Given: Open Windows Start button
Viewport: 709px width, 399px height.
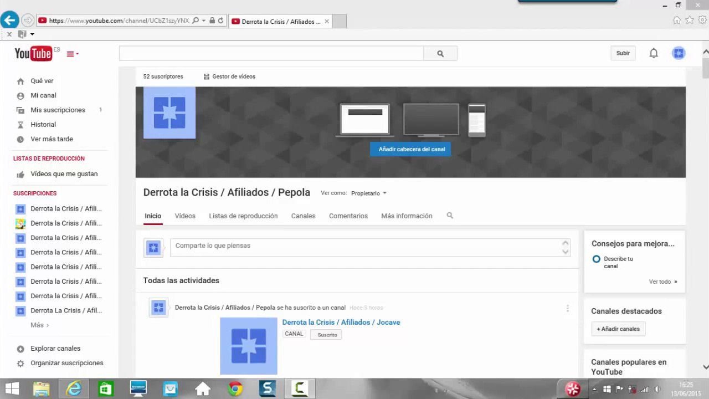Looking at the screenshot, I should (x=12, y=388).
